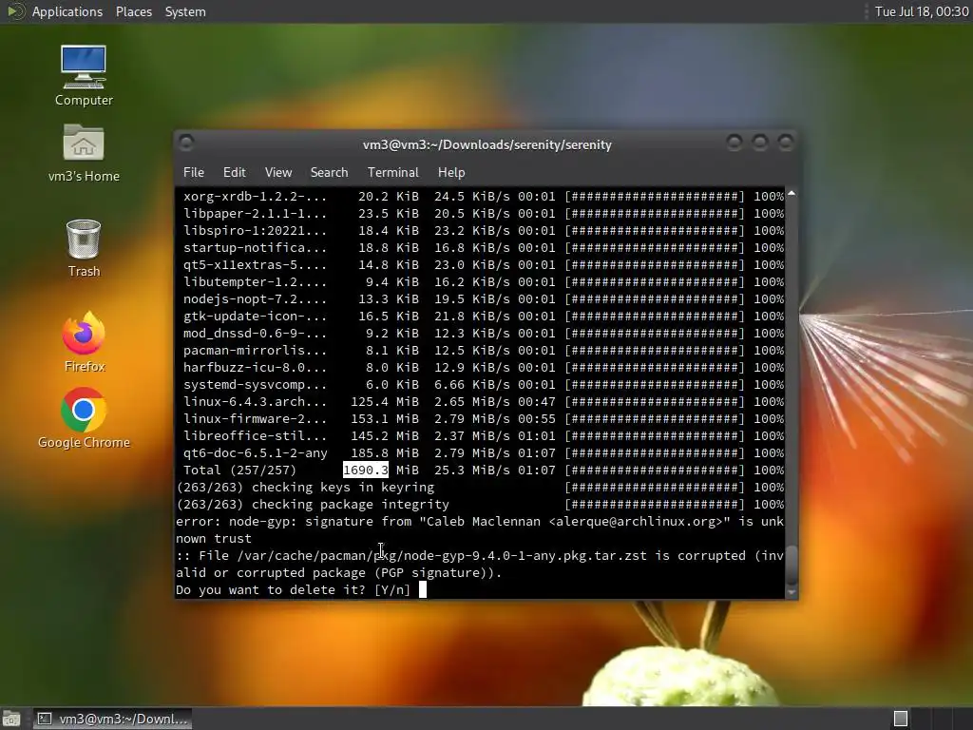
Task: Launch Google Chrome from the desktop
Action: click(84, 418)
